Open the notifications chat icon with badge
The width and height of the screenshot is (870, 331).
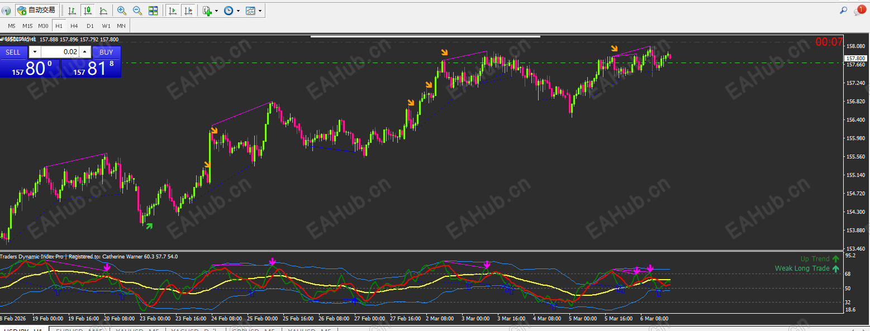click(859, 10)
